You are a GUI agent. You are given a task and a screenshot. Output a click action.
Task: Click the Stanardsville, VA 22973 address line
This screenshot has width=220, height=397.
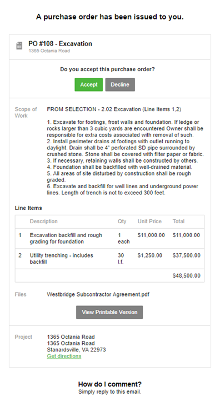click(x=76, y=350)
